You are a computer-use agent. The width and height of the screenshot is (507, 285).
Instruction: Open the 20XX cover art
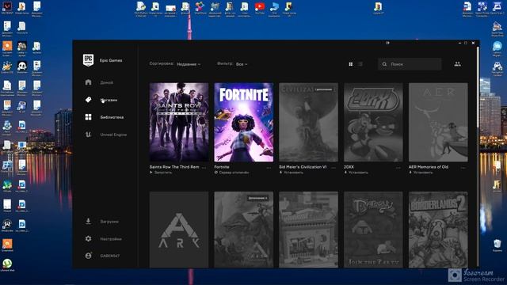point(373,122)
